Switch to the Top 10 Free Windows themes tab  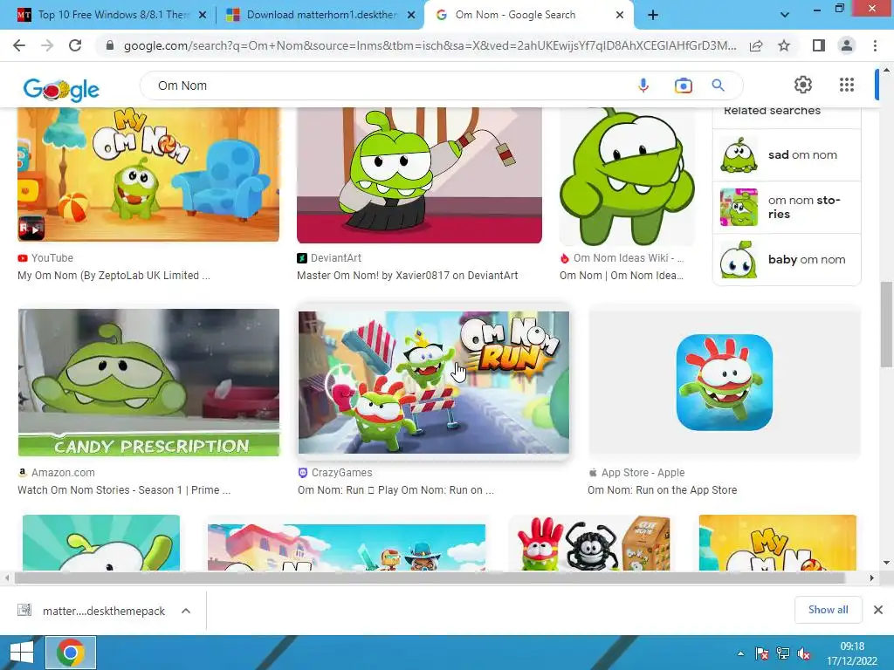pyautogui.click(x=113, y=15)
